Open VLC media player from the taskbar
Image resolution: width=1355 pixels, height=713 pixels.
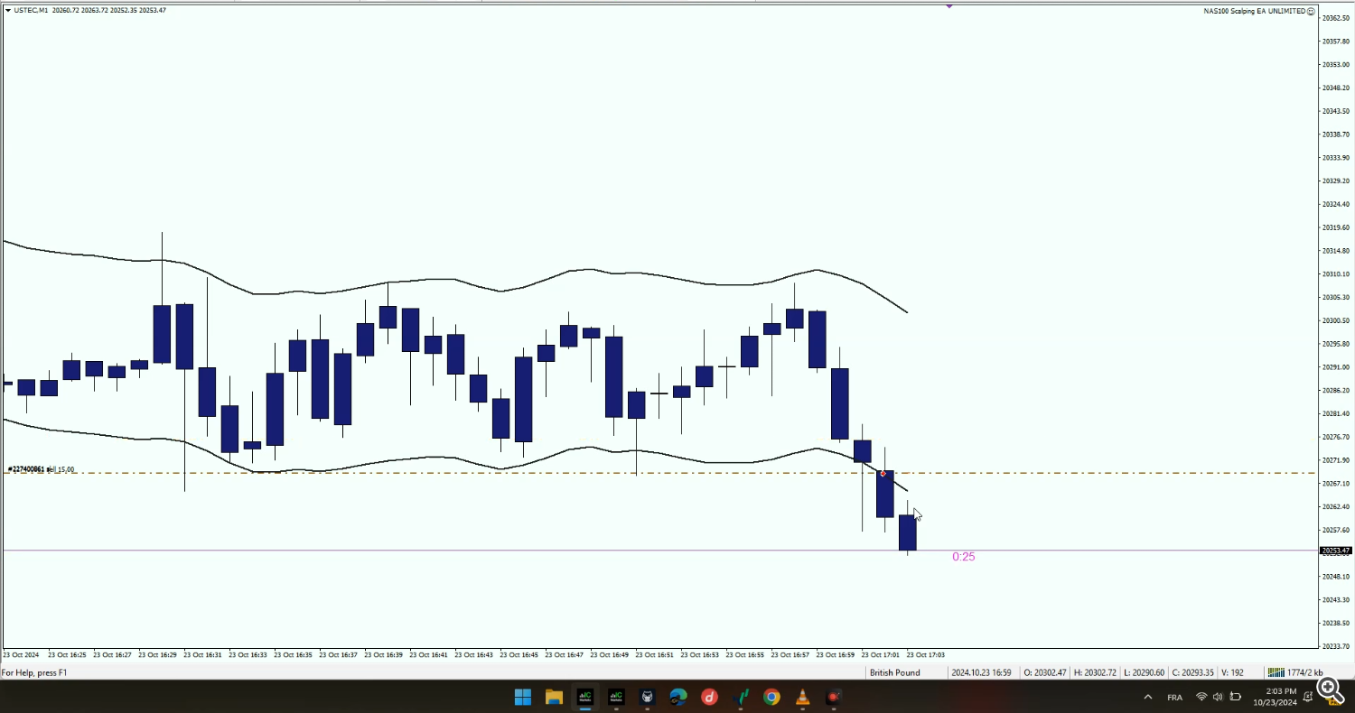tap(803, 697)
